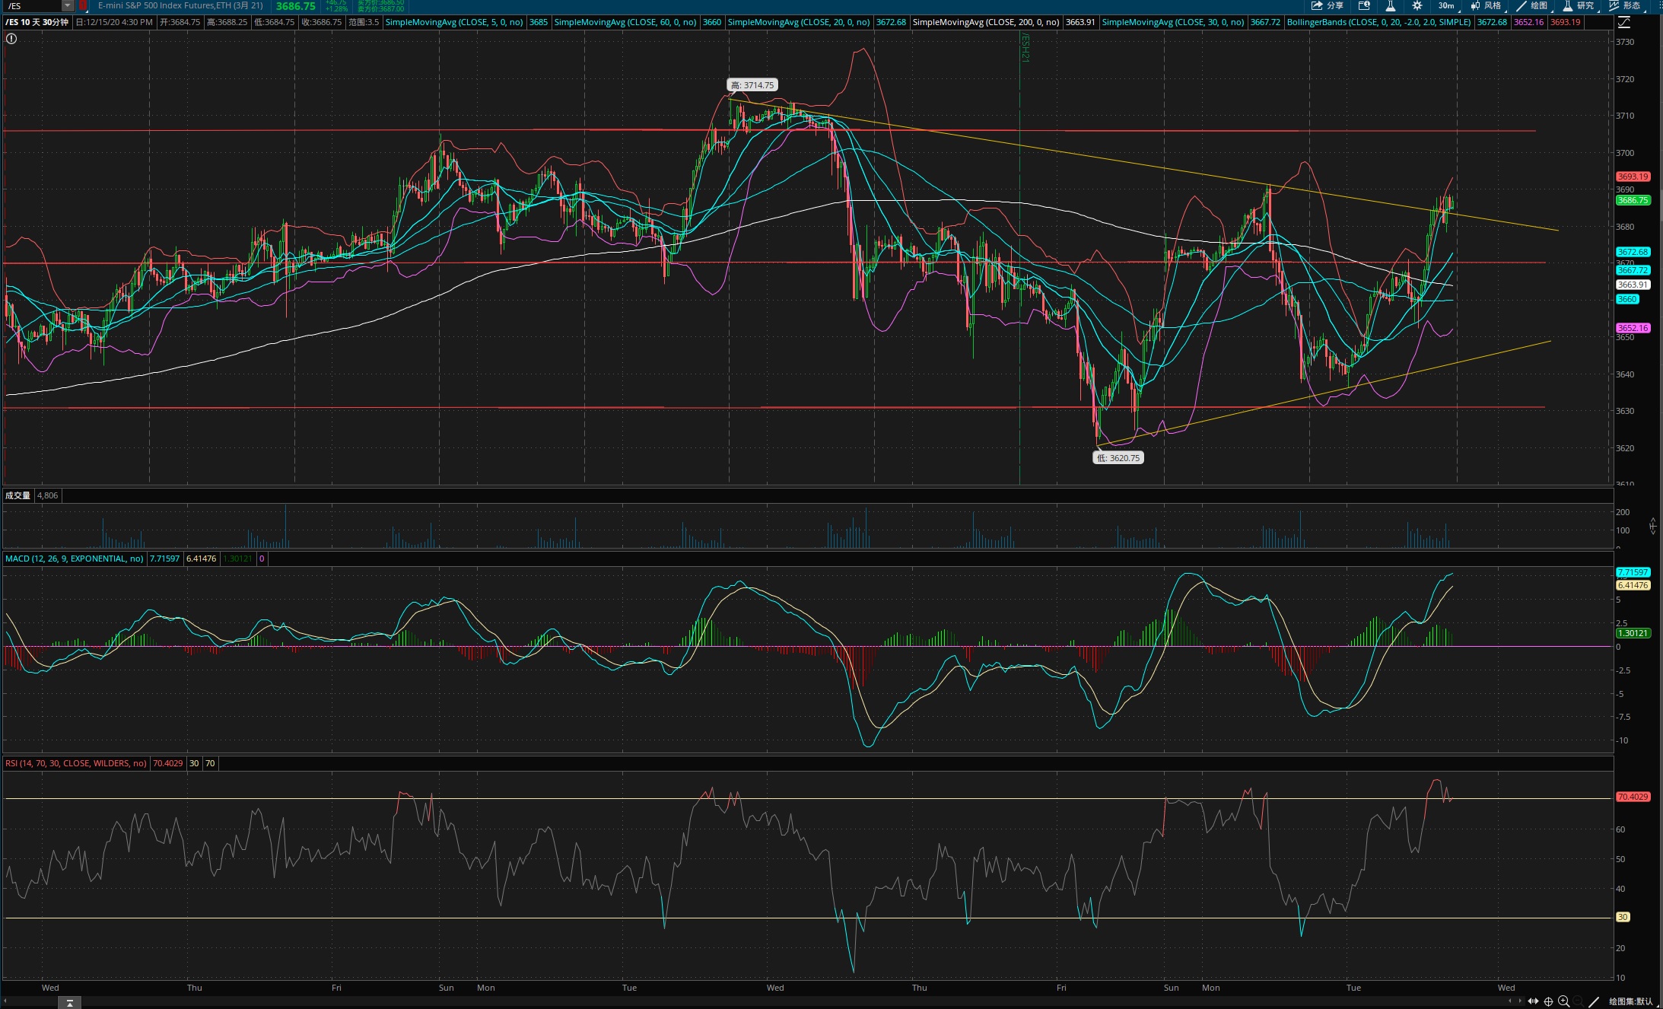This screenshot has width=1663, height=1009.
Task: Click SimpleMovingAvg (CLOSE, 5, 0, no) label
Action: click(x=454, y=22)
